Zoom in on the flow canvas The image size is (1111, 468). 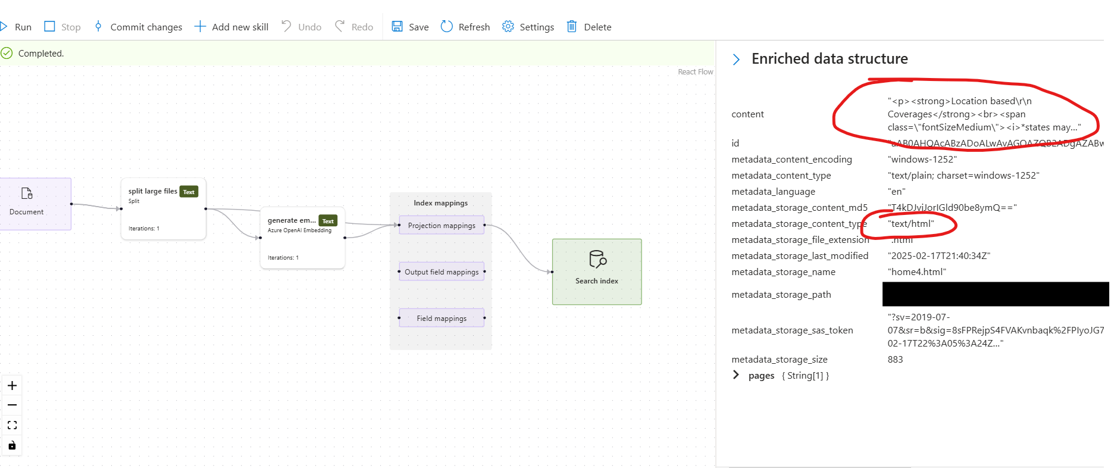point(12,385)
